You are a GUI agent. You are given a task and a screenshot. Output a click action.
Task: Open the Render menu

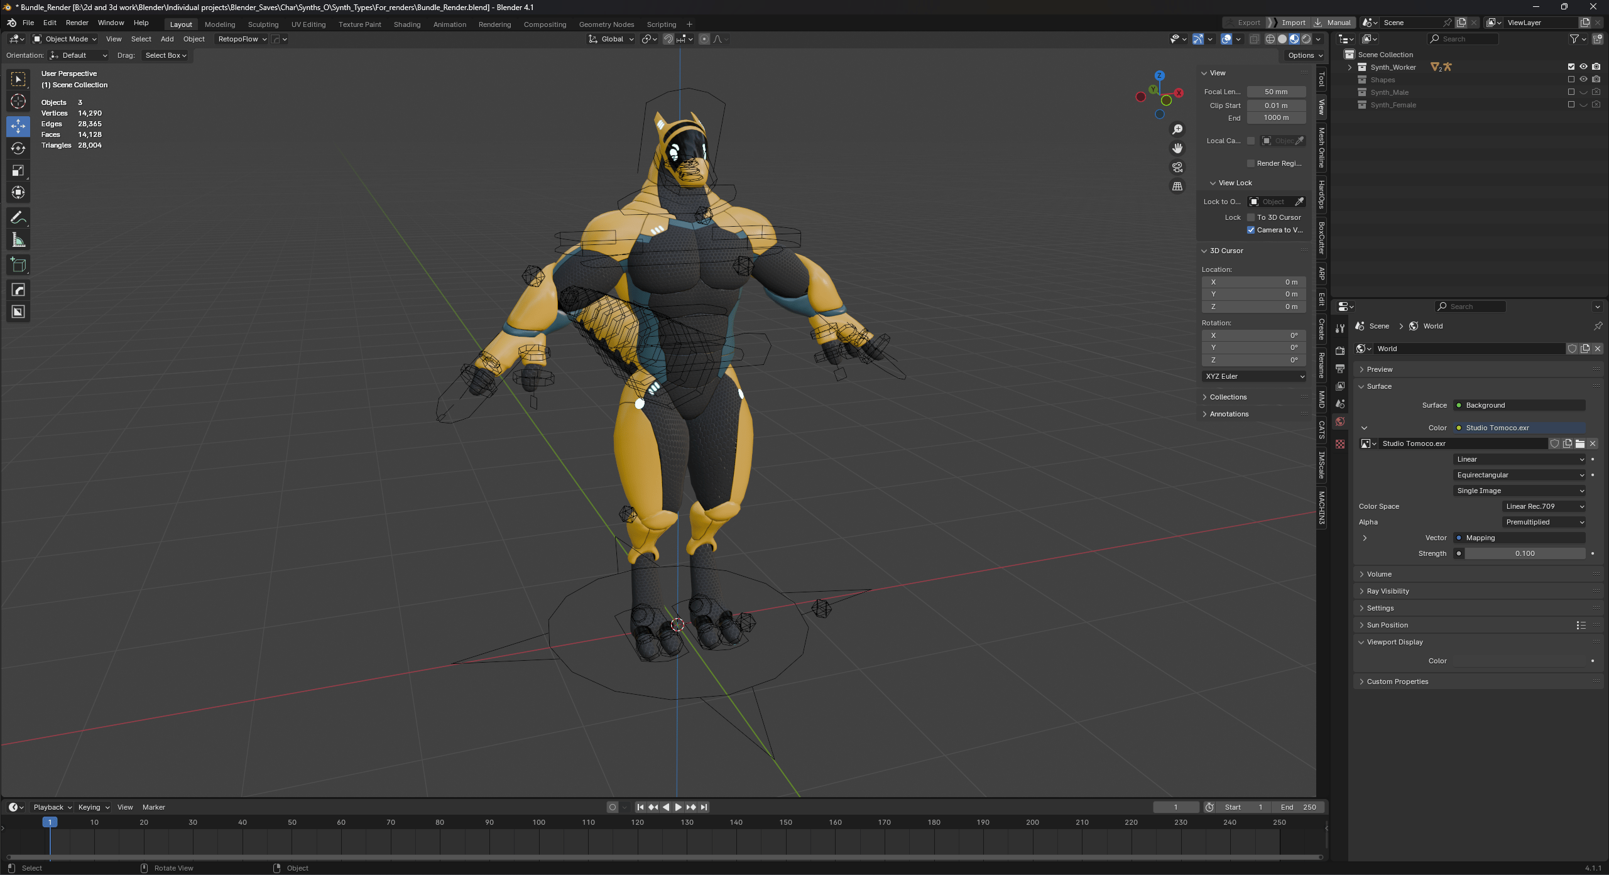pyautogui.click(x=77, y=23)
